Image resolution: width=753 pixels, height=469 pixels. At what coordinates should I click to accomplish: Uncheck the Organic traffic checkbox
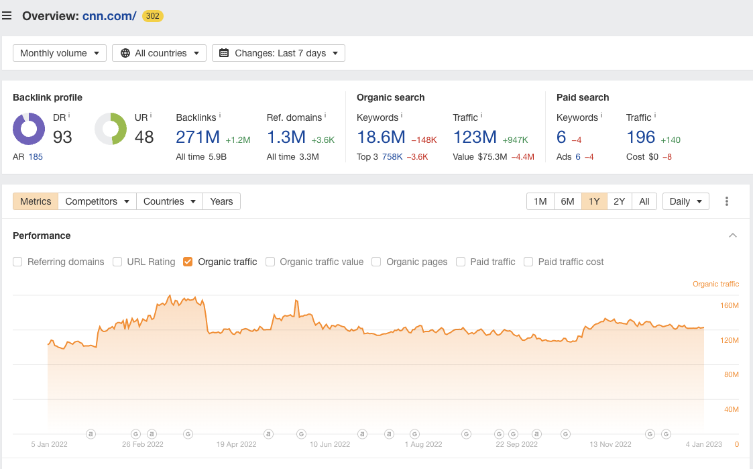pos(188,262)
